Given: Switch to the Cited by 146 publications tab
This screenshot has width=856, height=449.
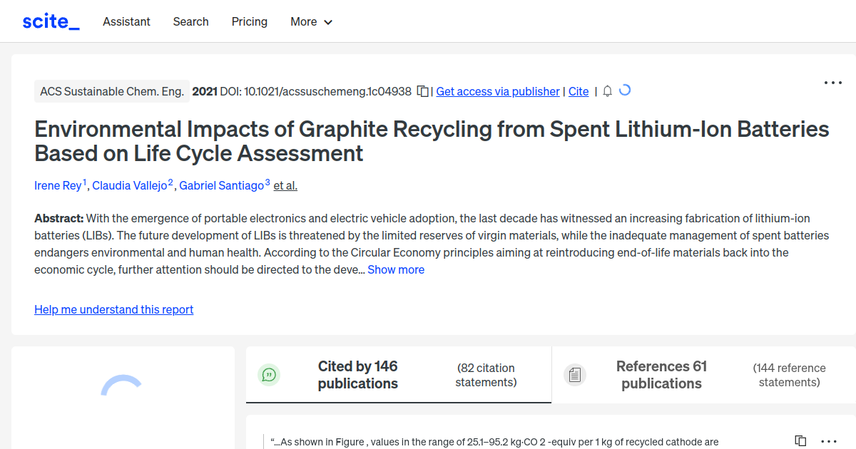Looking at the screenshot, I should (x=357, y=374).
